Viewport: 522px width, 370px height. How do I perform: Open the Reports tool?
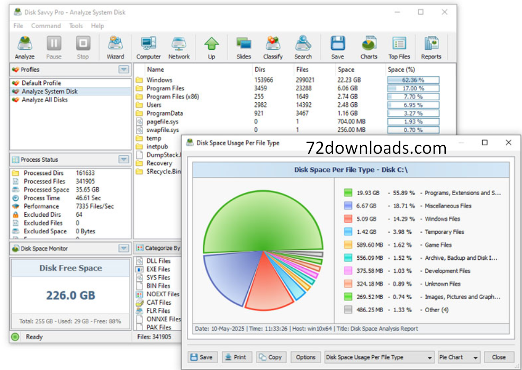point(431,47)
